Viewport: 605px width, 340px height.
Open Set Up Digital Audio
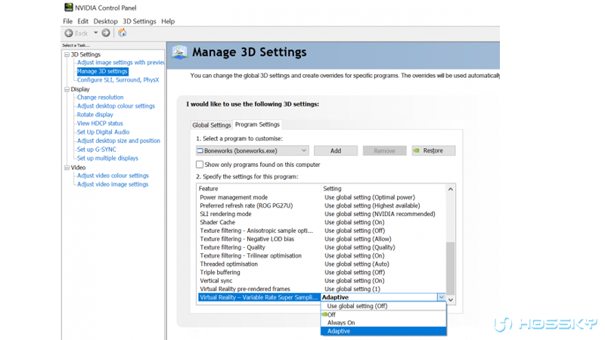[x=103, y=132]
